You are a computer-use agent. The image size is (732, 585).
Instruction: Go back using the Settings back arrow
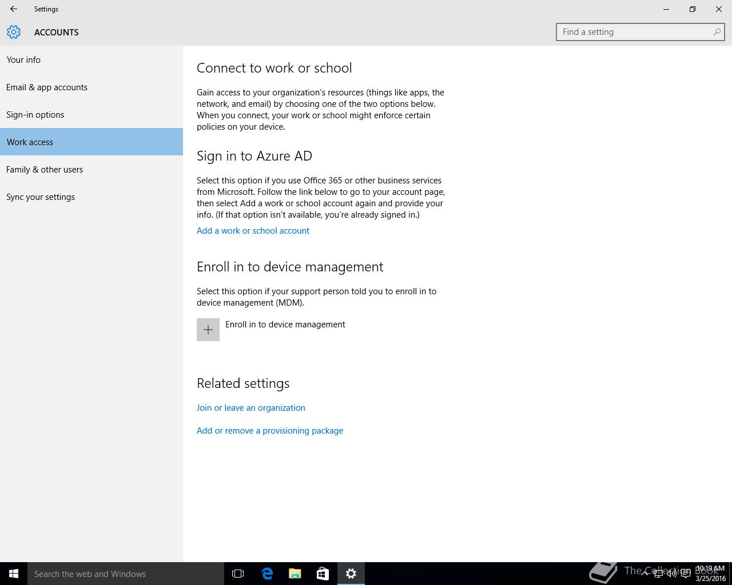coord(14,9)
